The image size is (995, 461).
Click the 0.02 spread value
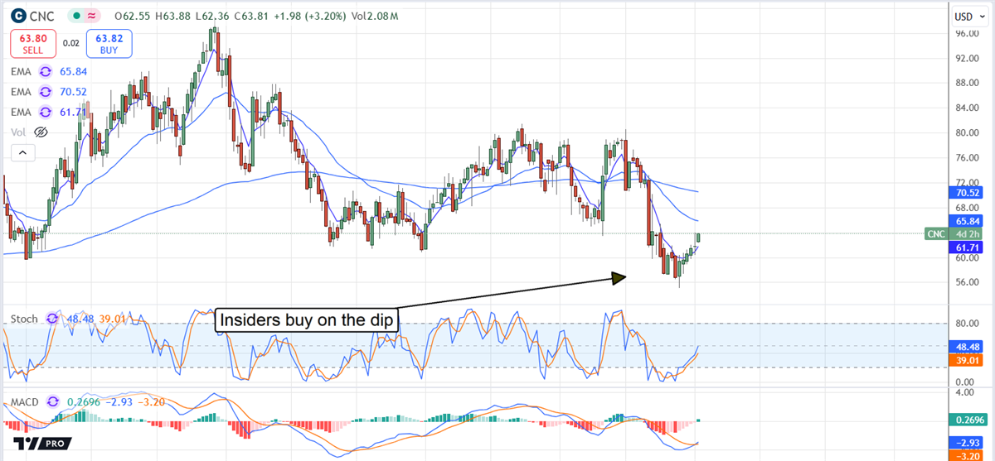click(x=71, y=43)
